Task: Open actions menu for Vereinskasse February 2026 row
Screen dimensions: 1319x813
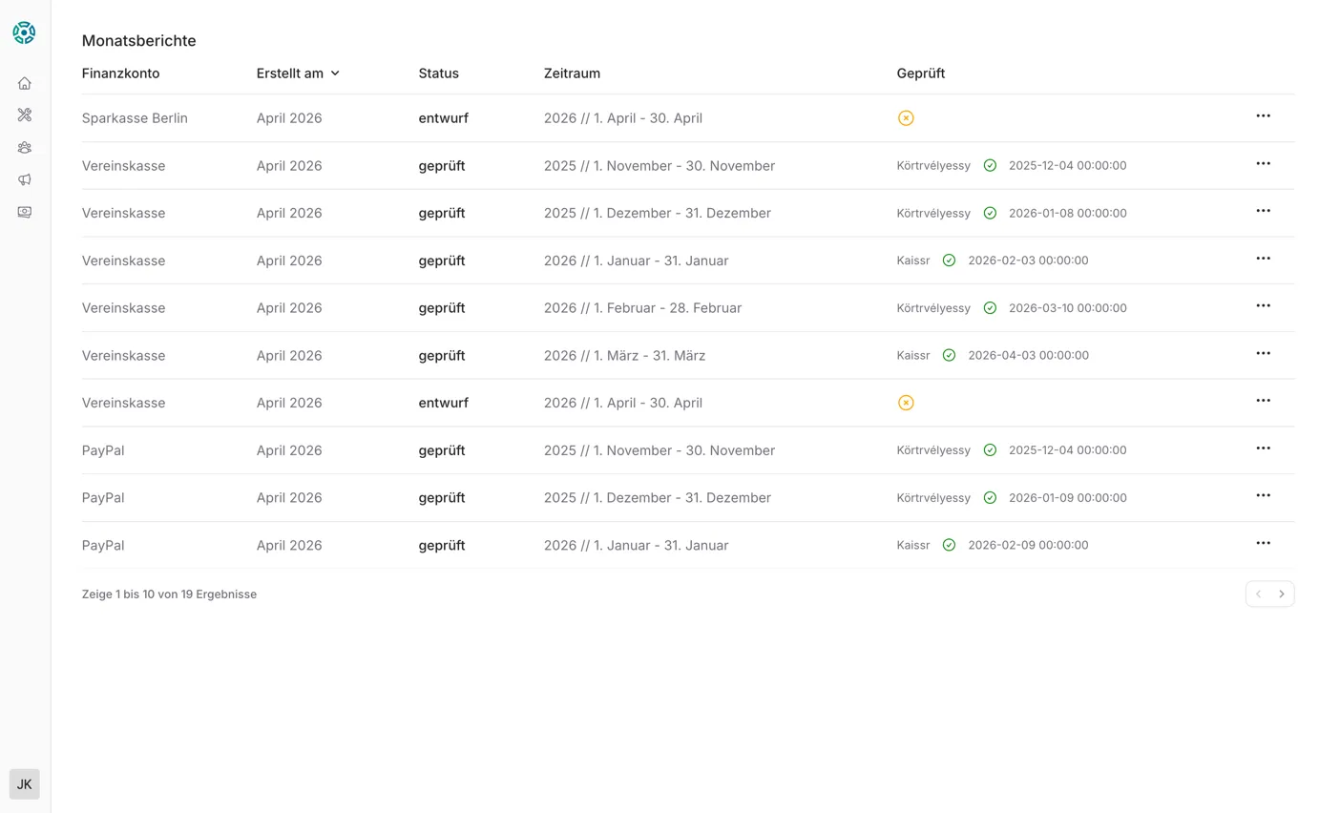Action: coord(1263,306)
